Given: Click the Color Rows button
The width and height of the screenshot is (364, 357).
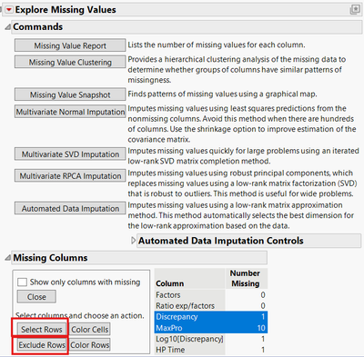Looking at the screenshot, I should click(90, 345).
